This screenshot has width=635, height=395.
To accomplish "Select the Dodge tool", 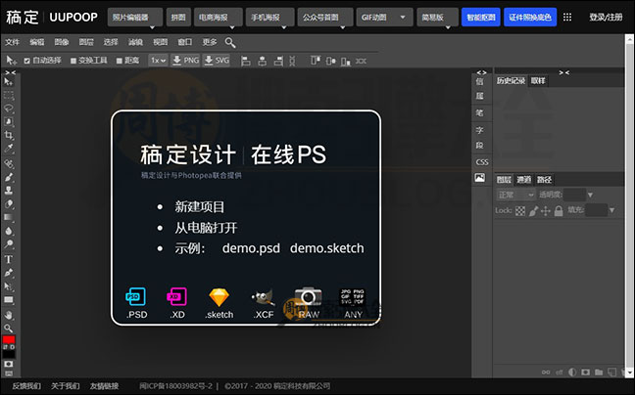I will (x=9, y=244).
